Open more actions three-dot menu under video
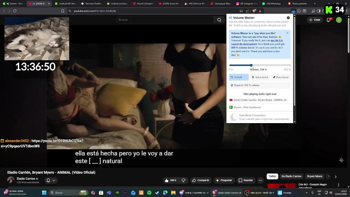 (x=260, y=180)
